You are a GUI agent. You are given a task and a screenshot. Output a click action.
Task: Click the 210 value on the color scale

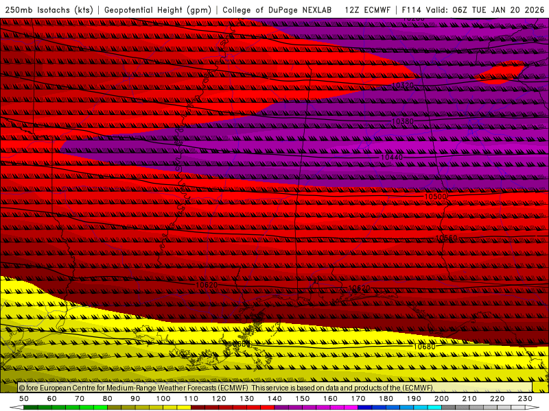click(x=469, y=399)
